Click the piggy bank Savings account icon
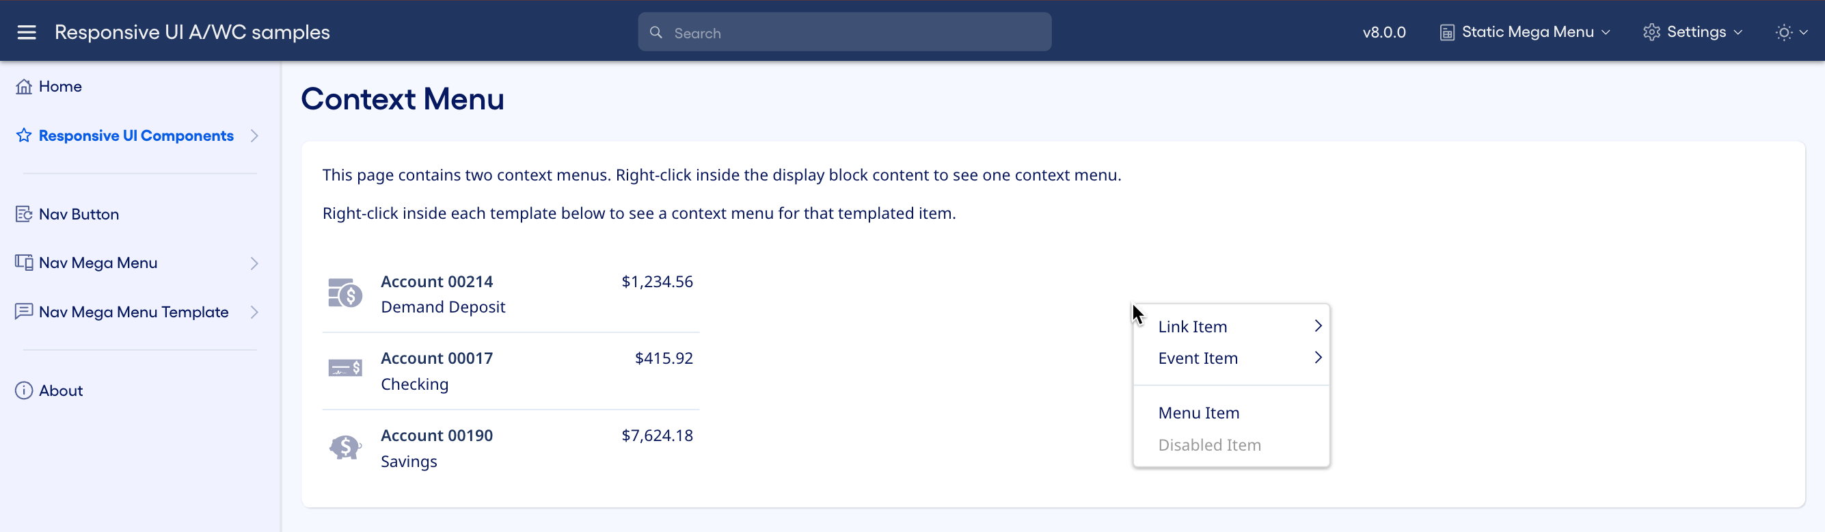Screen dimensions: 1825x532 [x=345, y=447]
